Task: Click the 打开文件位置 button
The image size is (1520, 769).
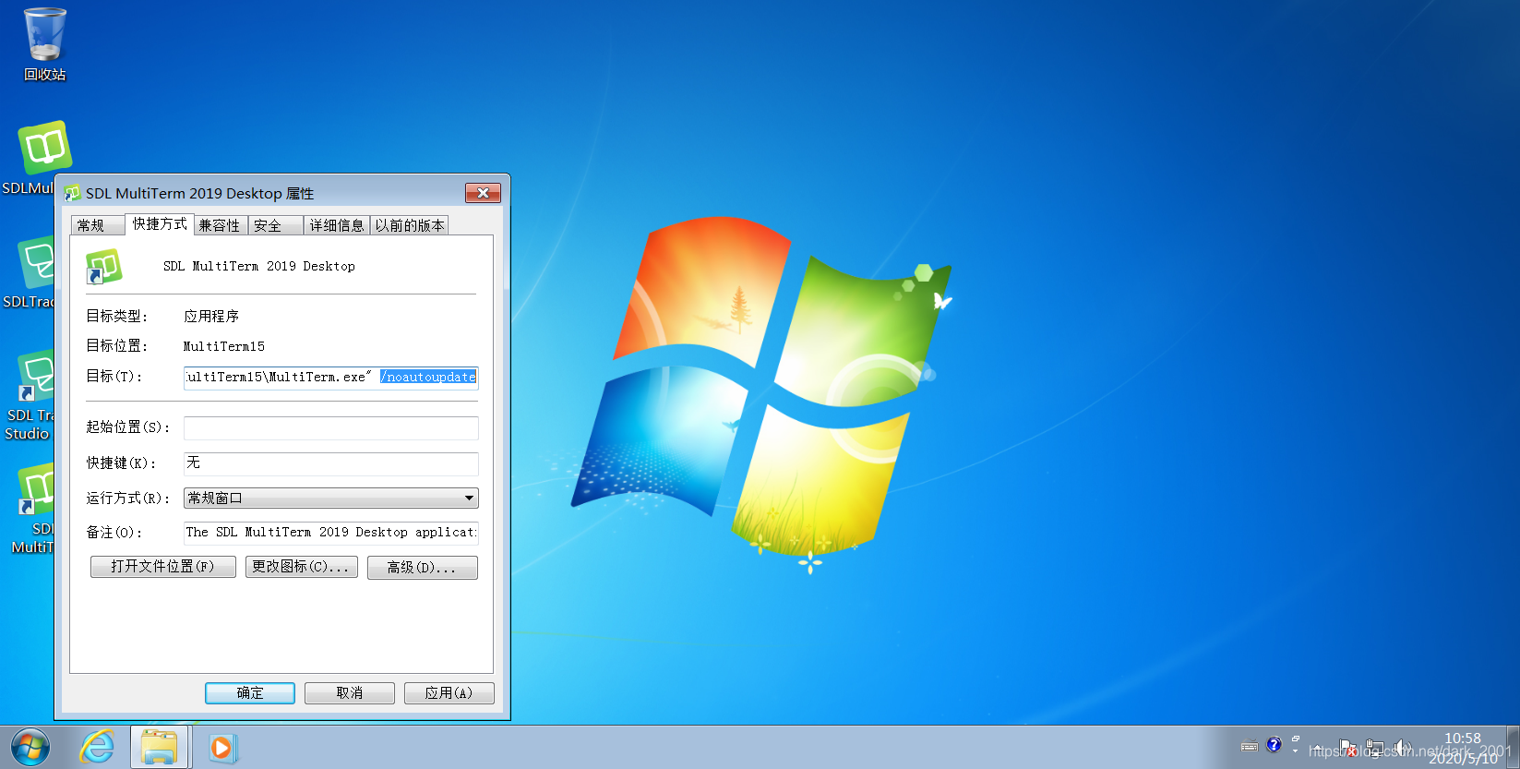Action: (x=163, y=567)
